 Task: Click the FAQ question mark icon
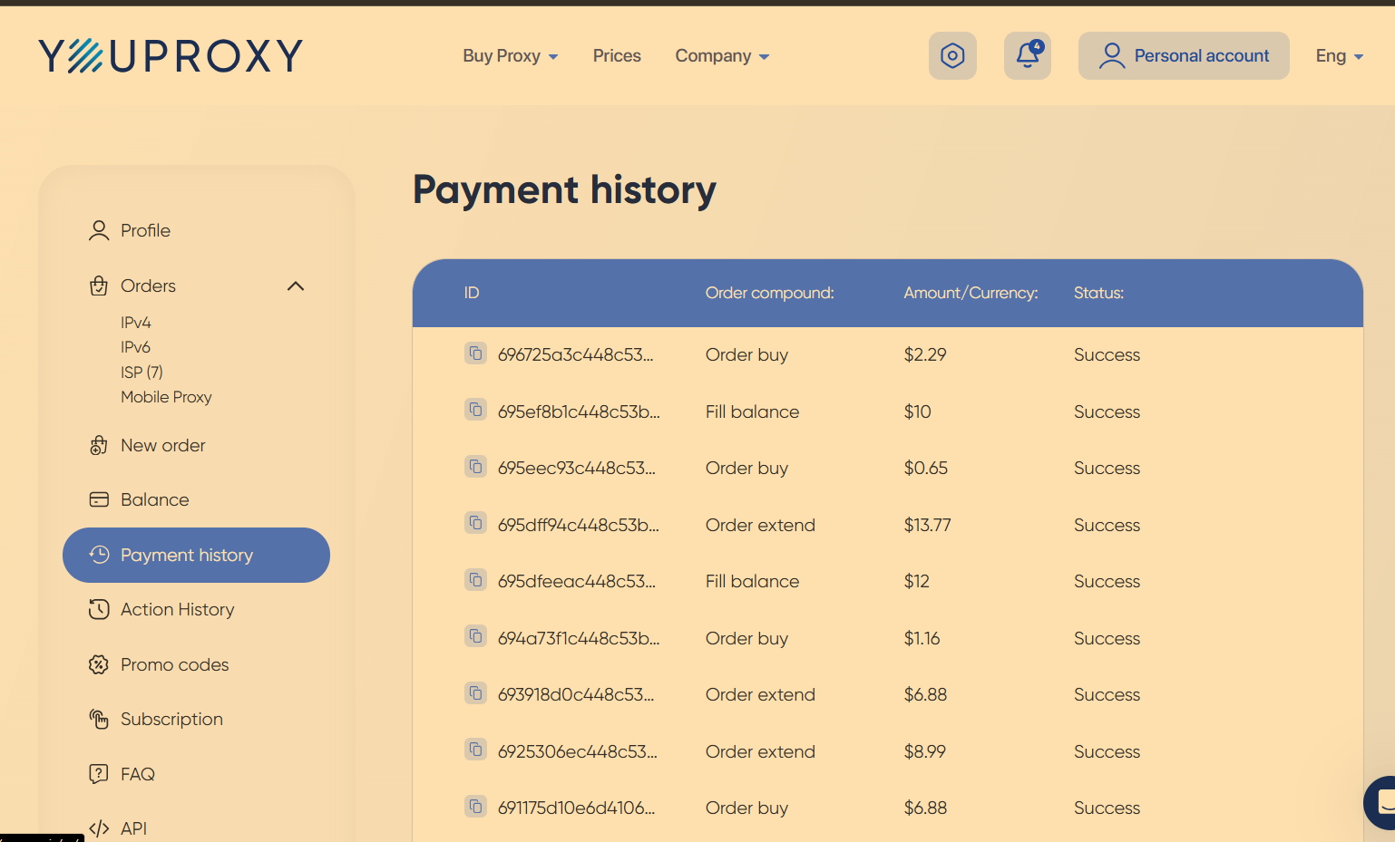pos(99,774)
